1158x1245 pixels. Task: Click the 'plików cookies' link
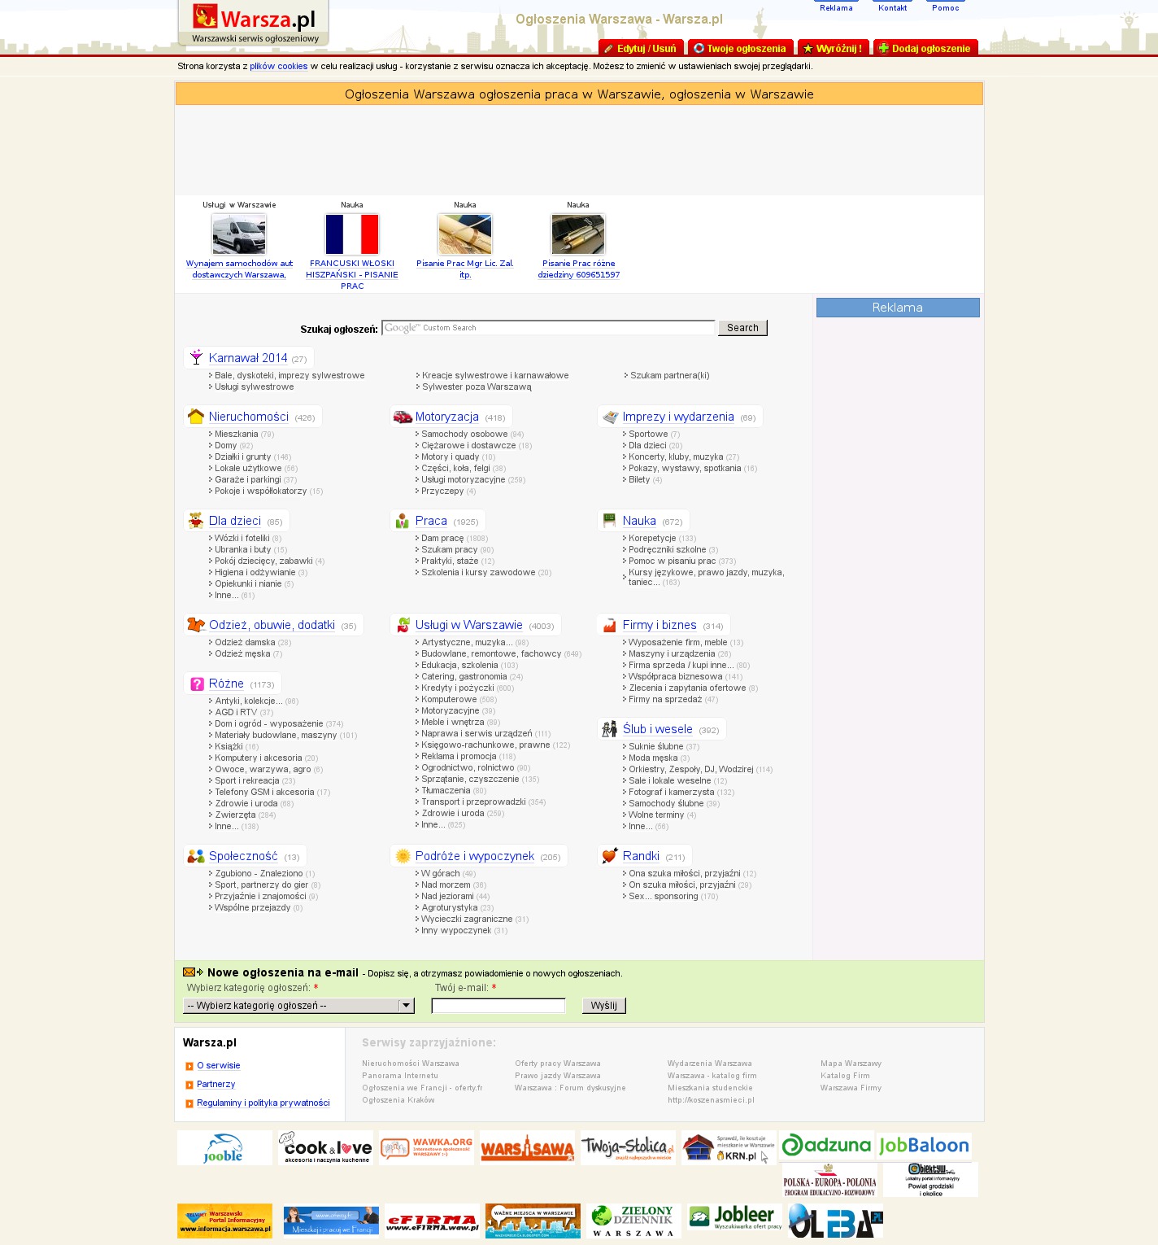coord(278,67)
